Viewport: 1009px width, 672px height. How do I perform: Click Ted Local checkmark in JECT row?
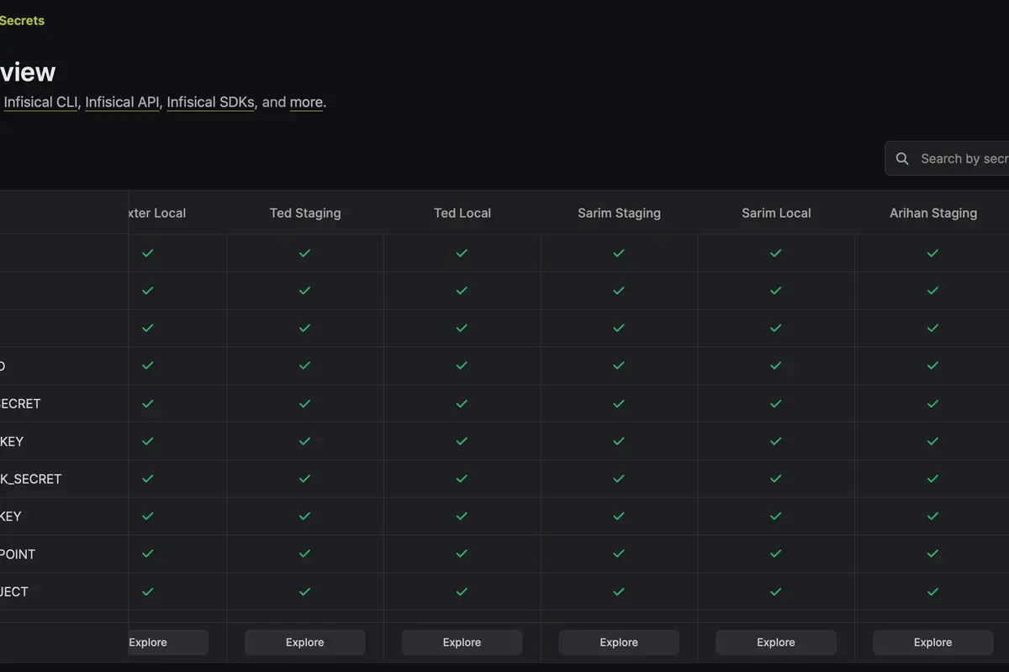pyautogui.click(x=462, y=592)
